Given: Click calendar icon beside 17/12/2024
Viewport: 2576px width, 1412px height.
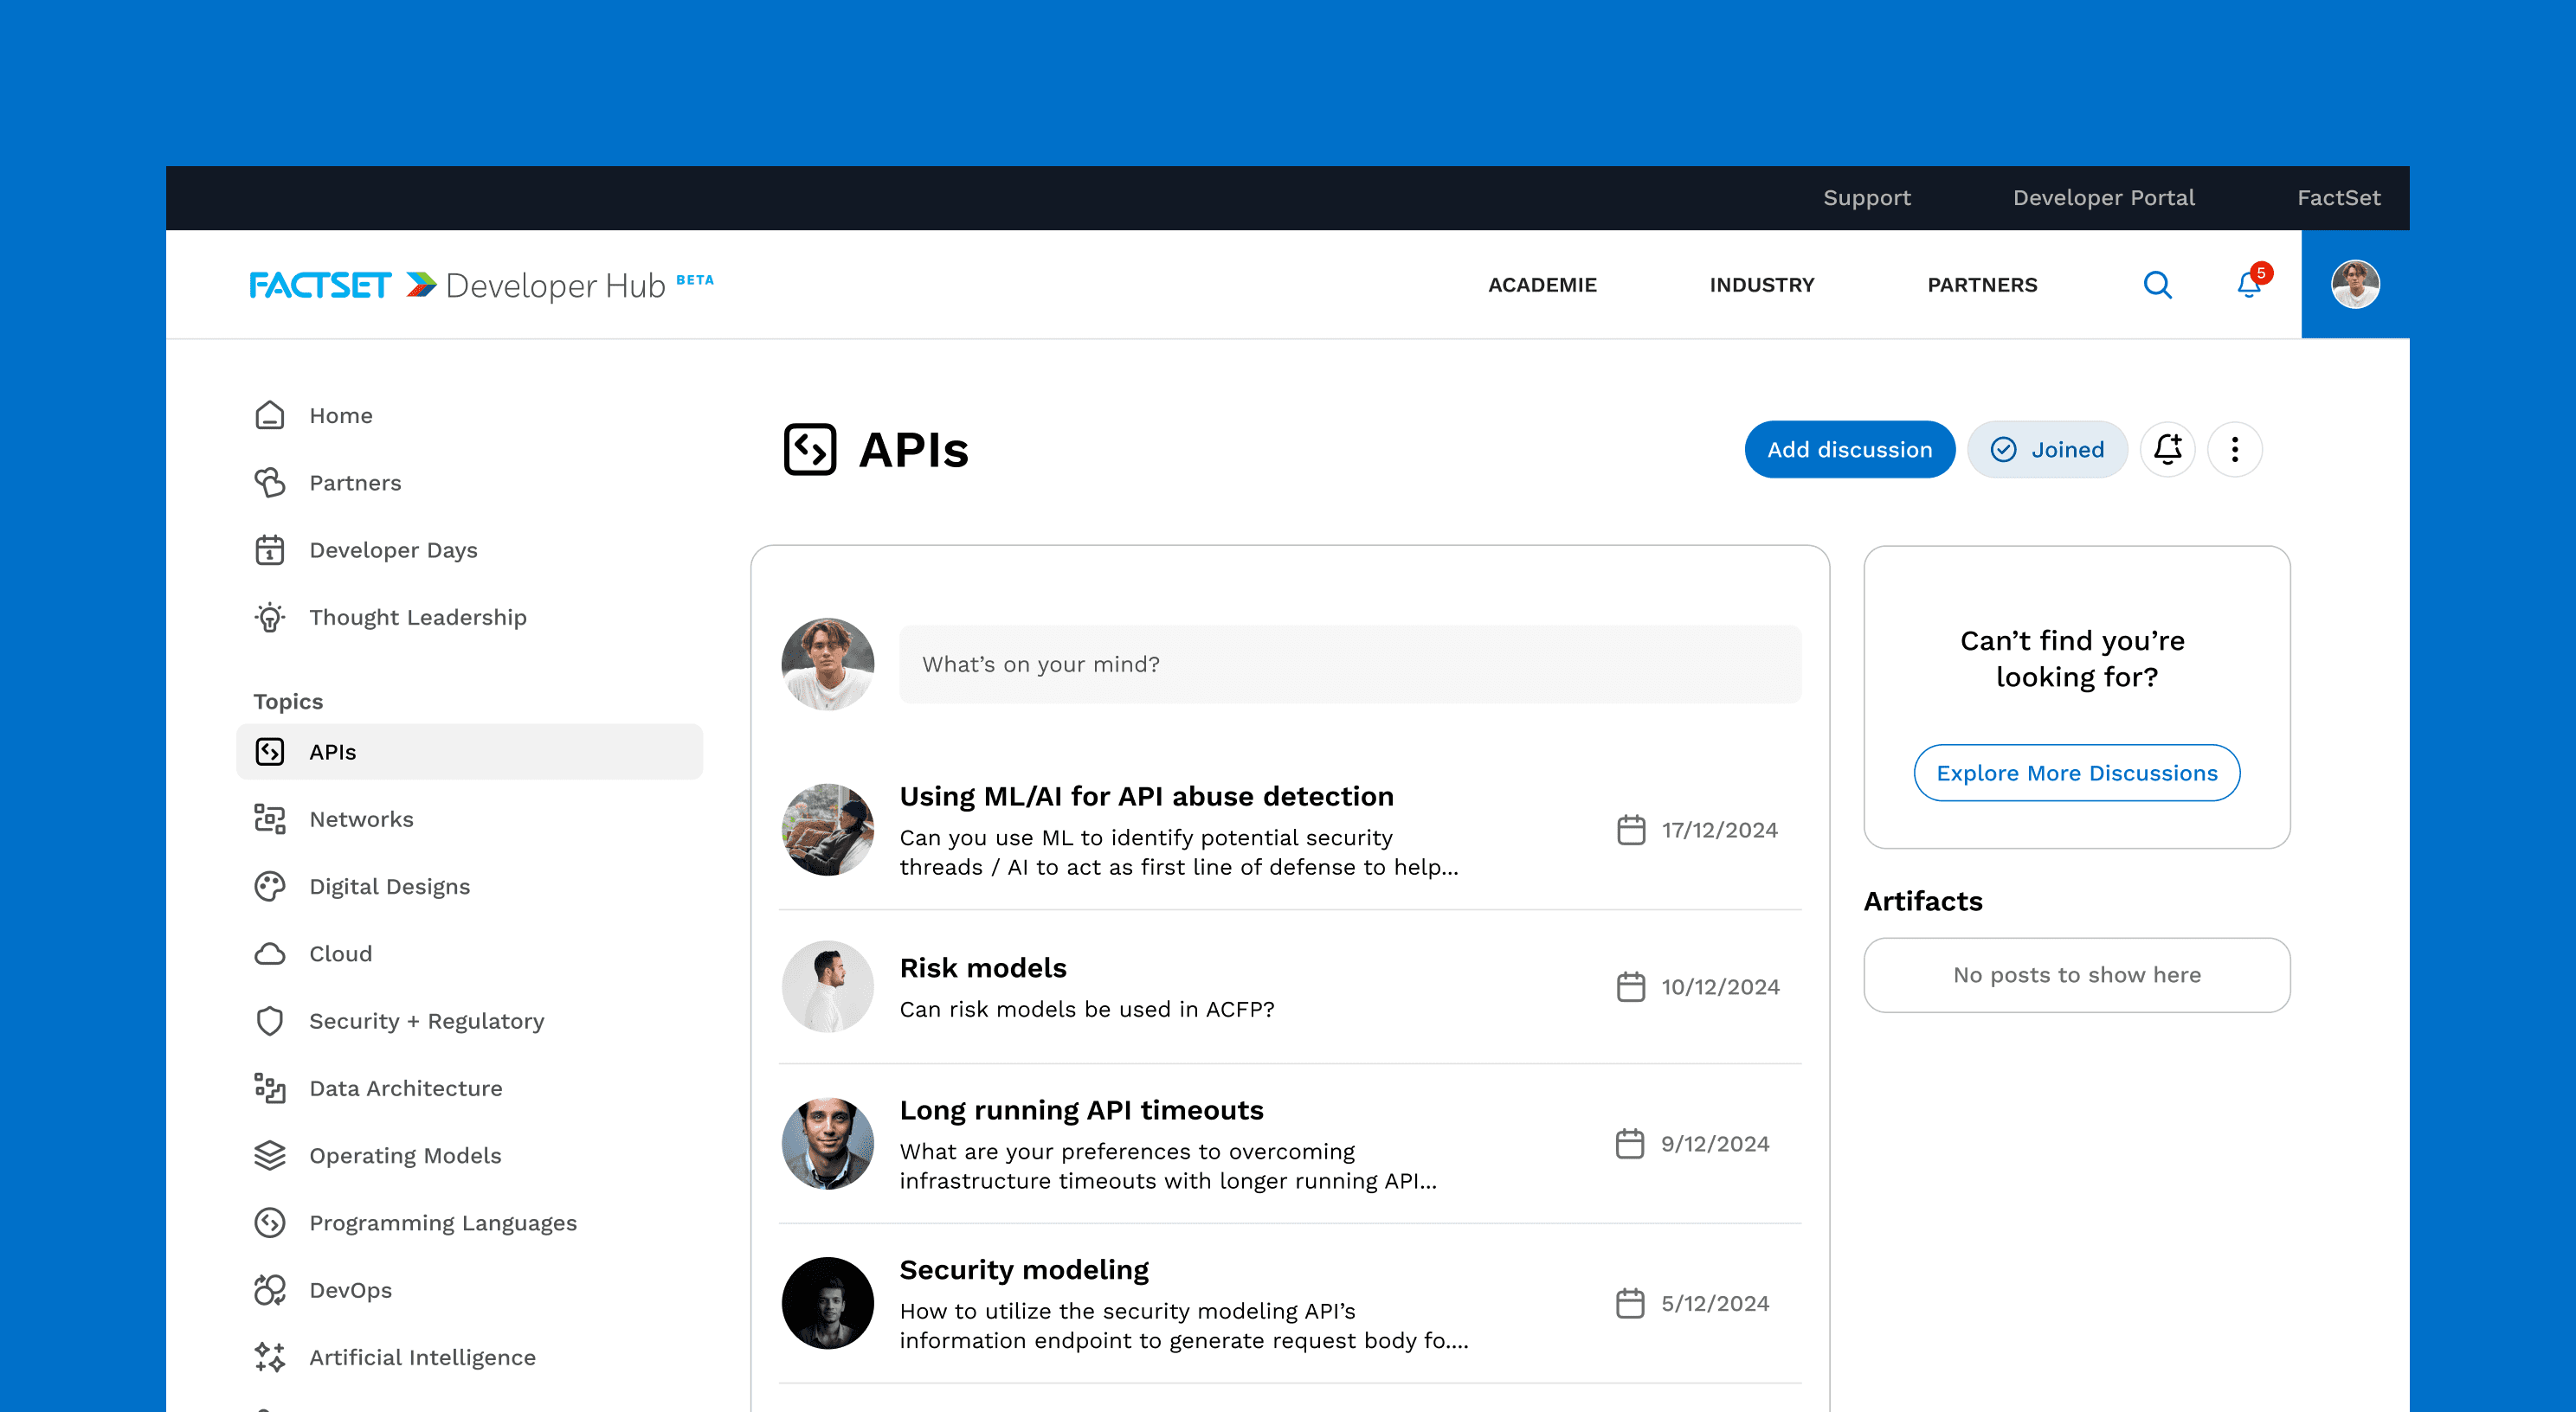Looking at the screenshot, I should click(1631, 831).
